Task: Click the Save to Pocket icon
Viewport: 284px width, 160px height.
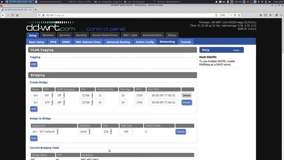Action: tap(235, 15)
